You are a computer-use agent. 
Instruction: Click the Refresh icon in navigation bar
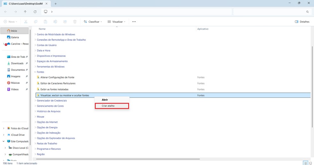tap(35, 12)
